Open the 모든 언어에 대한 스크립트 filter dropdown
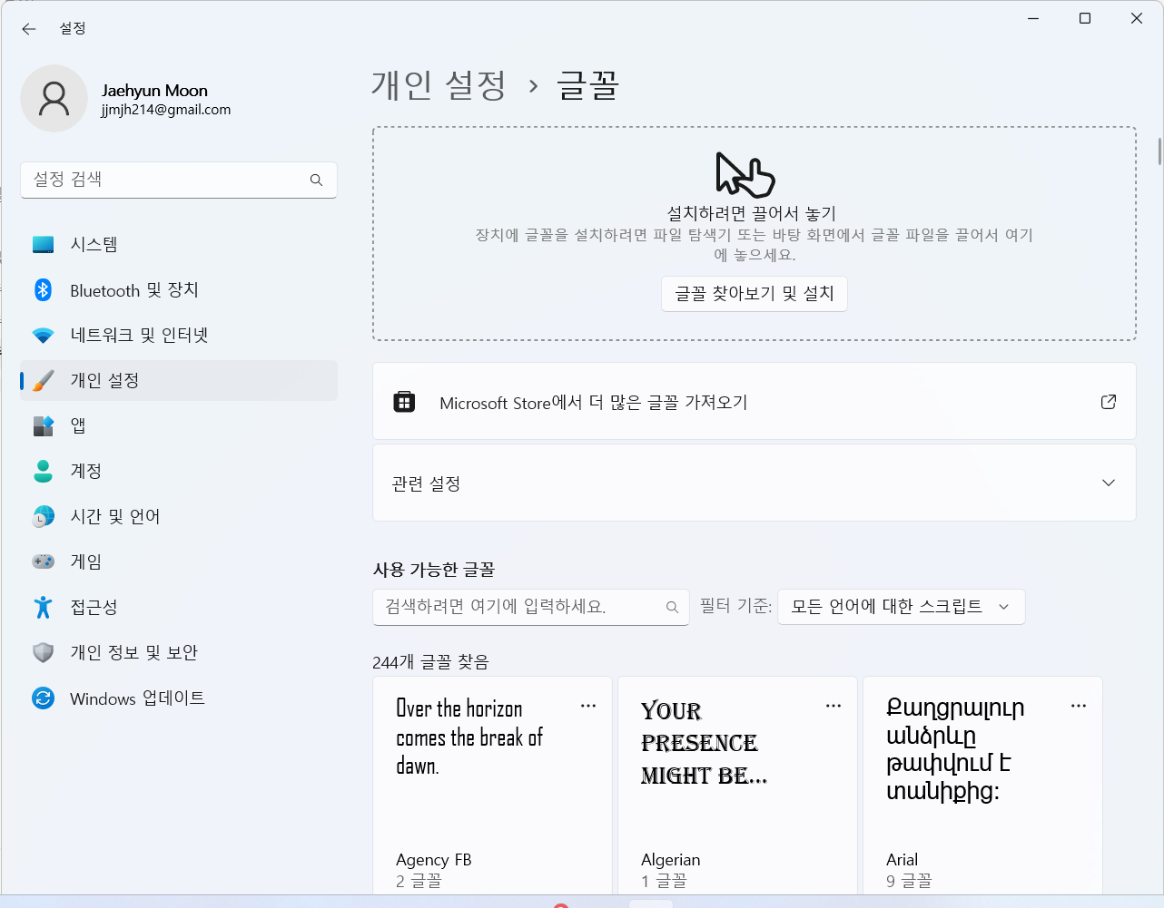The image size is (1164, 908). pyautogui.click(x=901, y=607)
